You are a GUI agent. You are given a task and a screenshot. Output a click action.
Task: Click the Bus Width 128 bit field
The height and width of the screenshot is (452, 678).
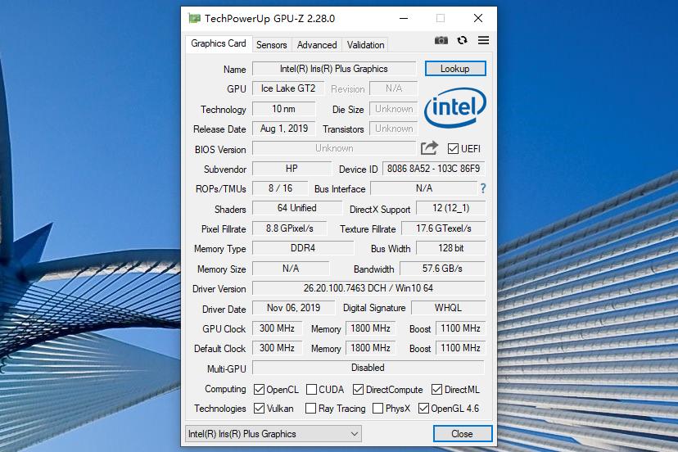451,248
